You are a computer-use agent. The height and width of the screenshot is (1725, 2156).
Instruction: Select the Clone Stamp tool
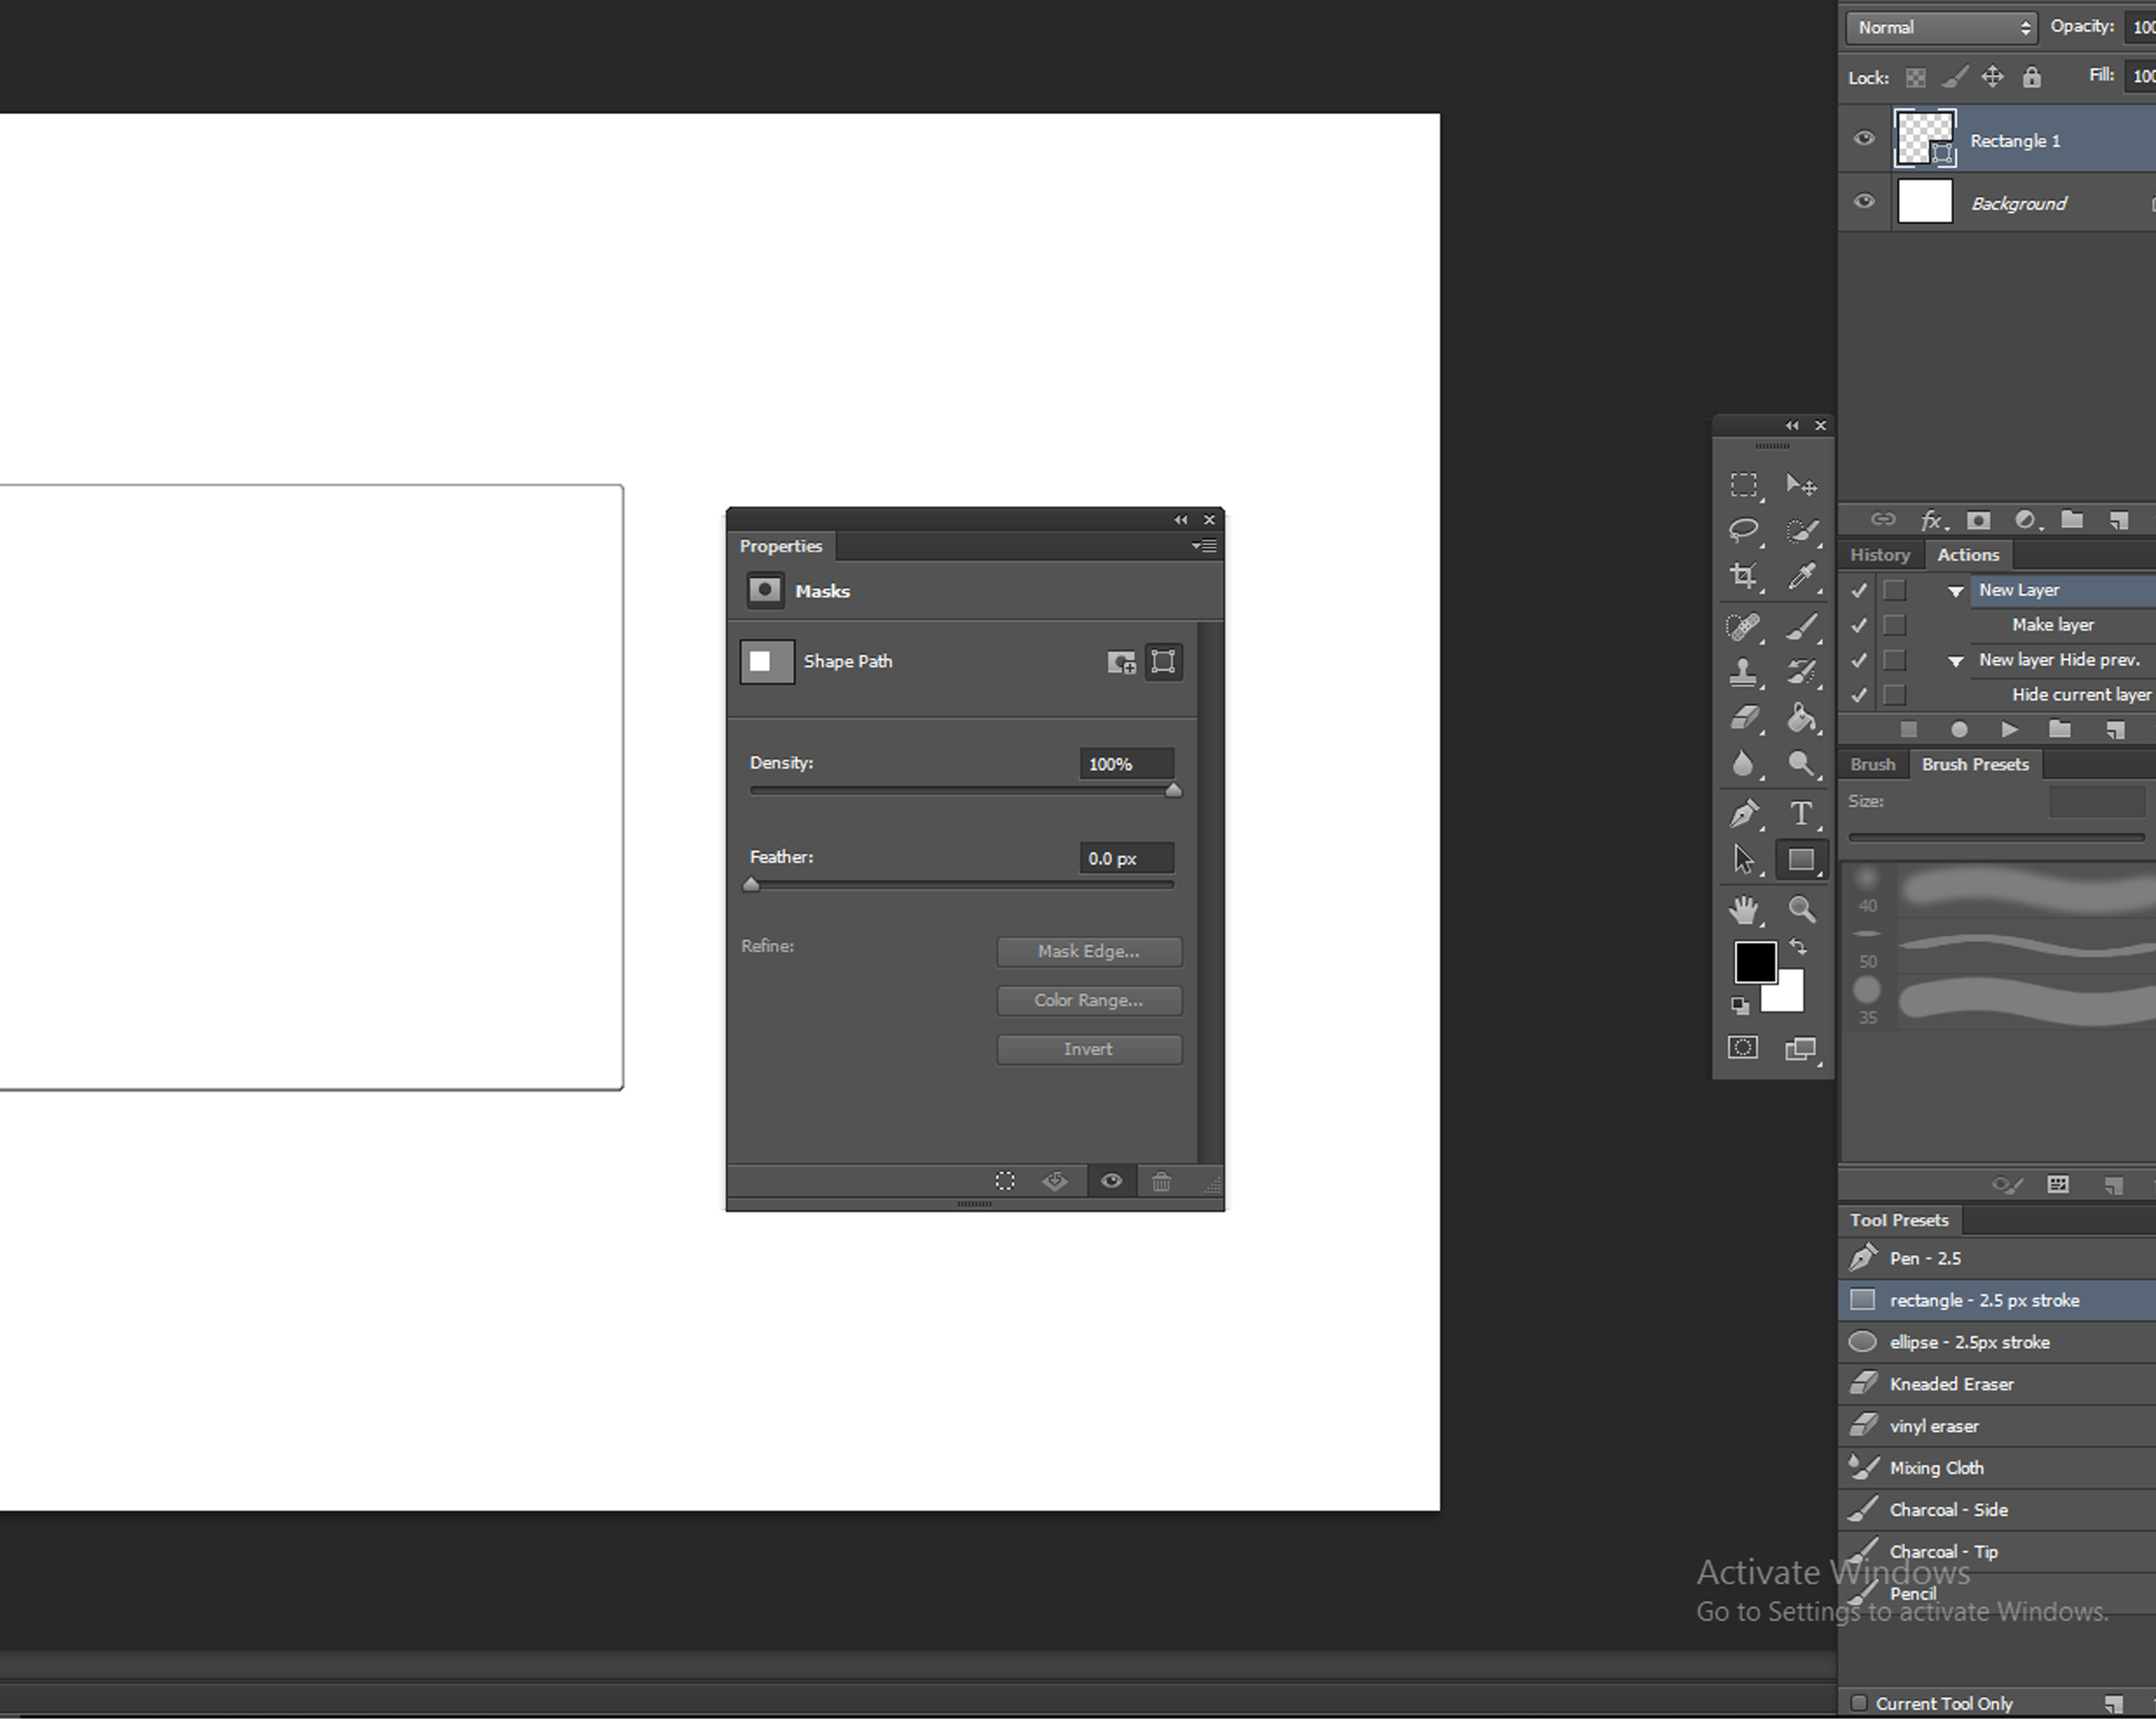(x=1743, y=672)
